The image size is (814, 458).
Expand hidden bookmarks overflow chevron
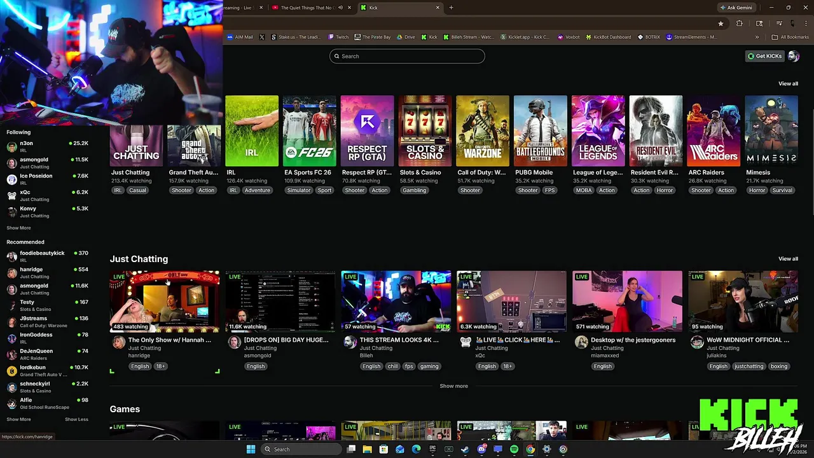[x=757, y=37]
